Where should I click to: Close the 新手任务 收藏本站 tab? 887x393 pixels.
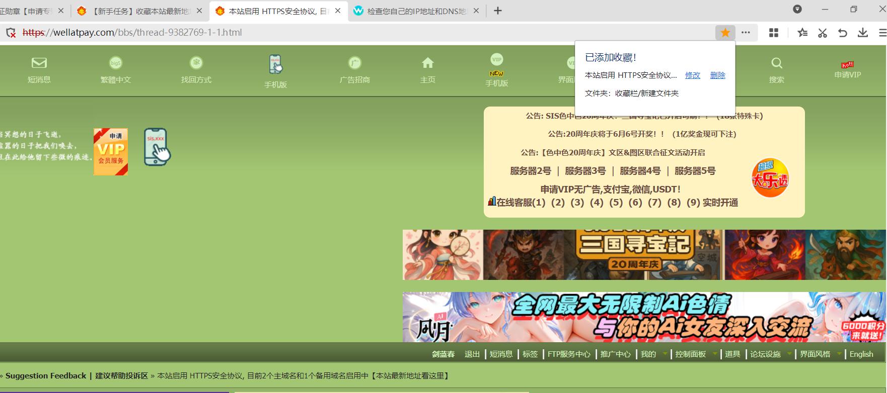(x=199, y=11)
